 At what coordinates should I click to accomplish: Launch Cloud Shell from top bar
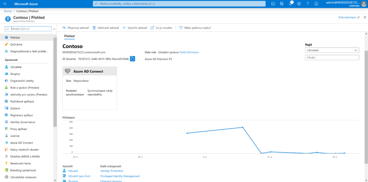tap(273, 4)
